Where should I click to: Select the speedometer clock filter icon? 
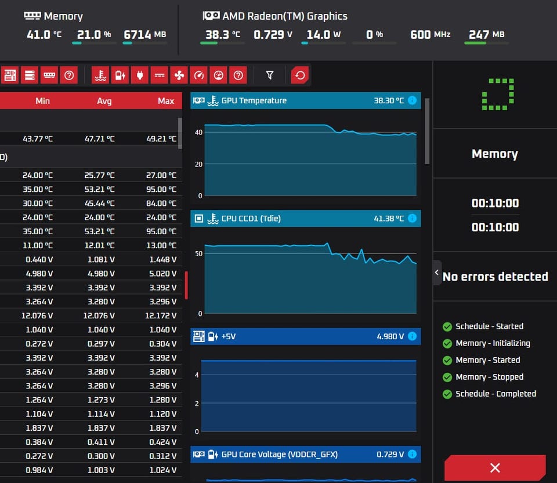[198, 75]
